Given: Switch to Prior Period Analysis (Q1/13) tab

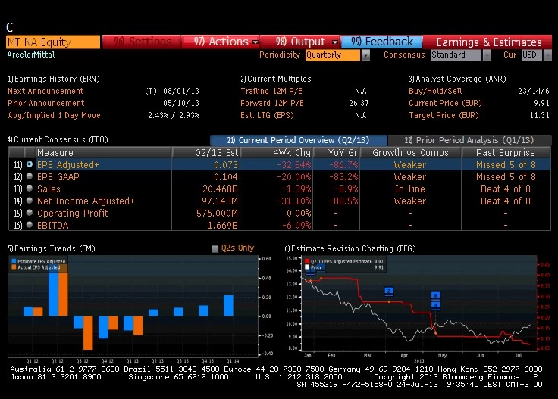Looking at the screenshot, I should (469, 140).
